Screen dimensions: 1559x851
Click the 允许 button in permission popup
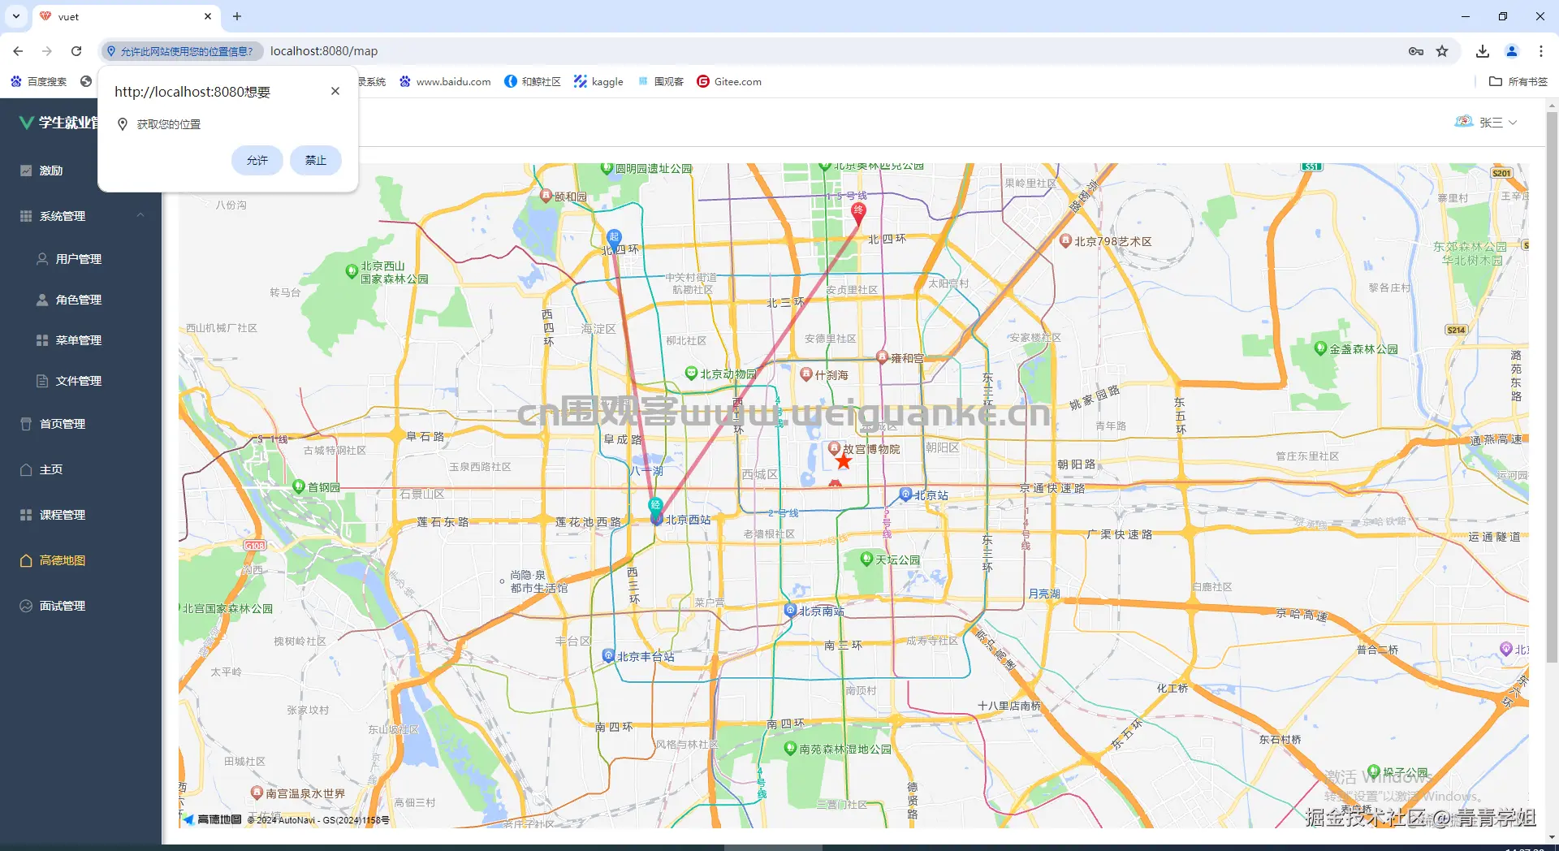point(257,161)
